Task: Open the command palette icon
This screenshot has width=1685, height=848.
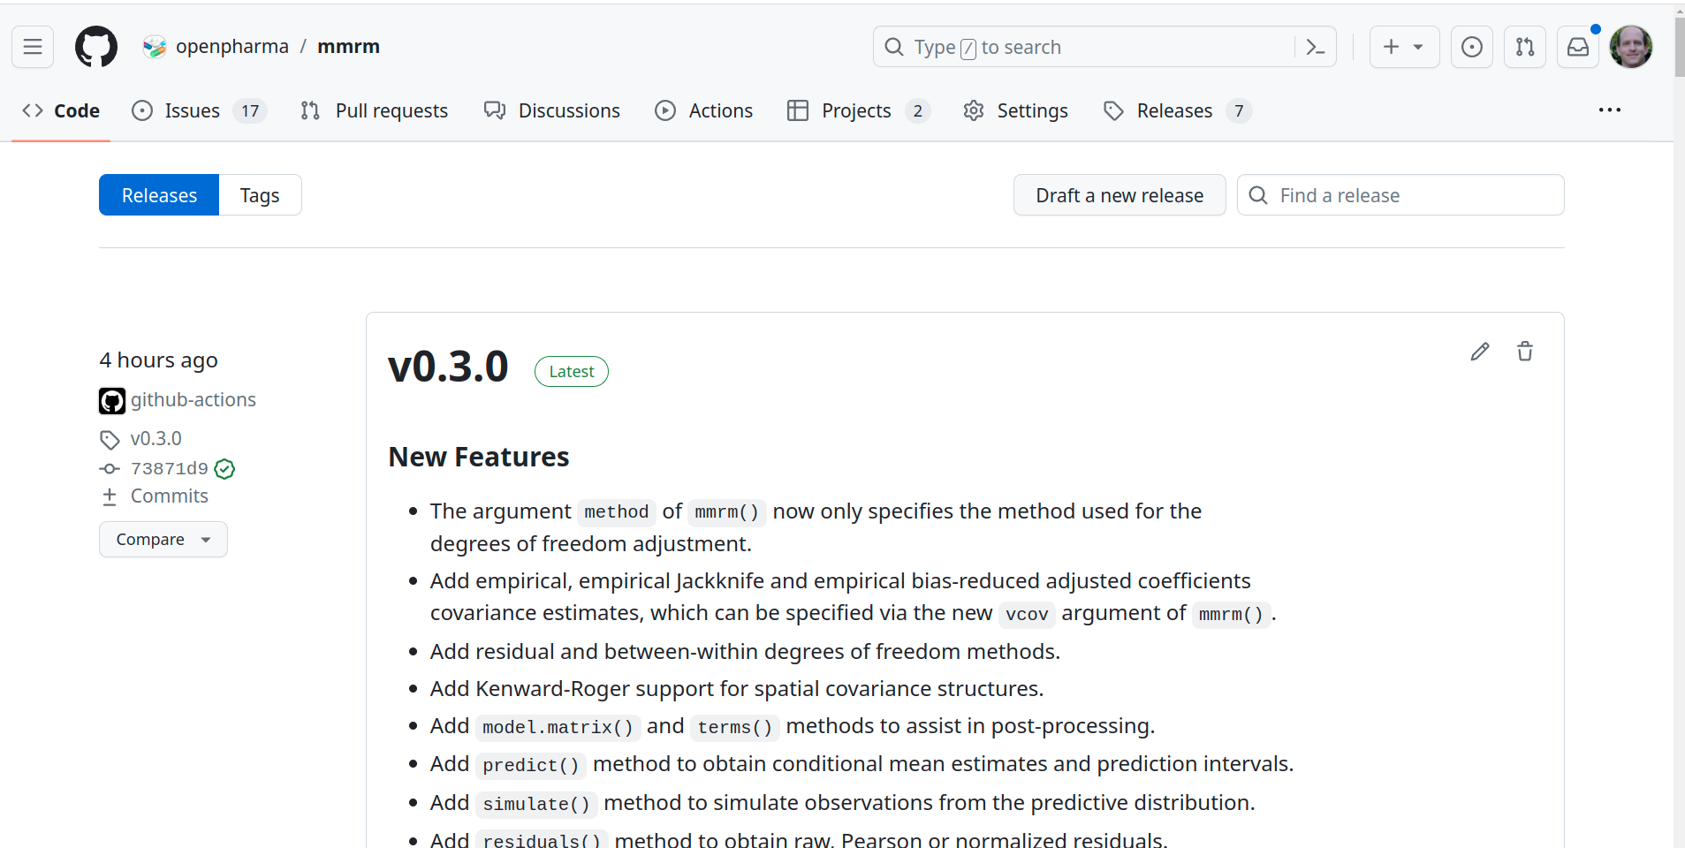Action: pyautogui.click(x=1315, y=47)
